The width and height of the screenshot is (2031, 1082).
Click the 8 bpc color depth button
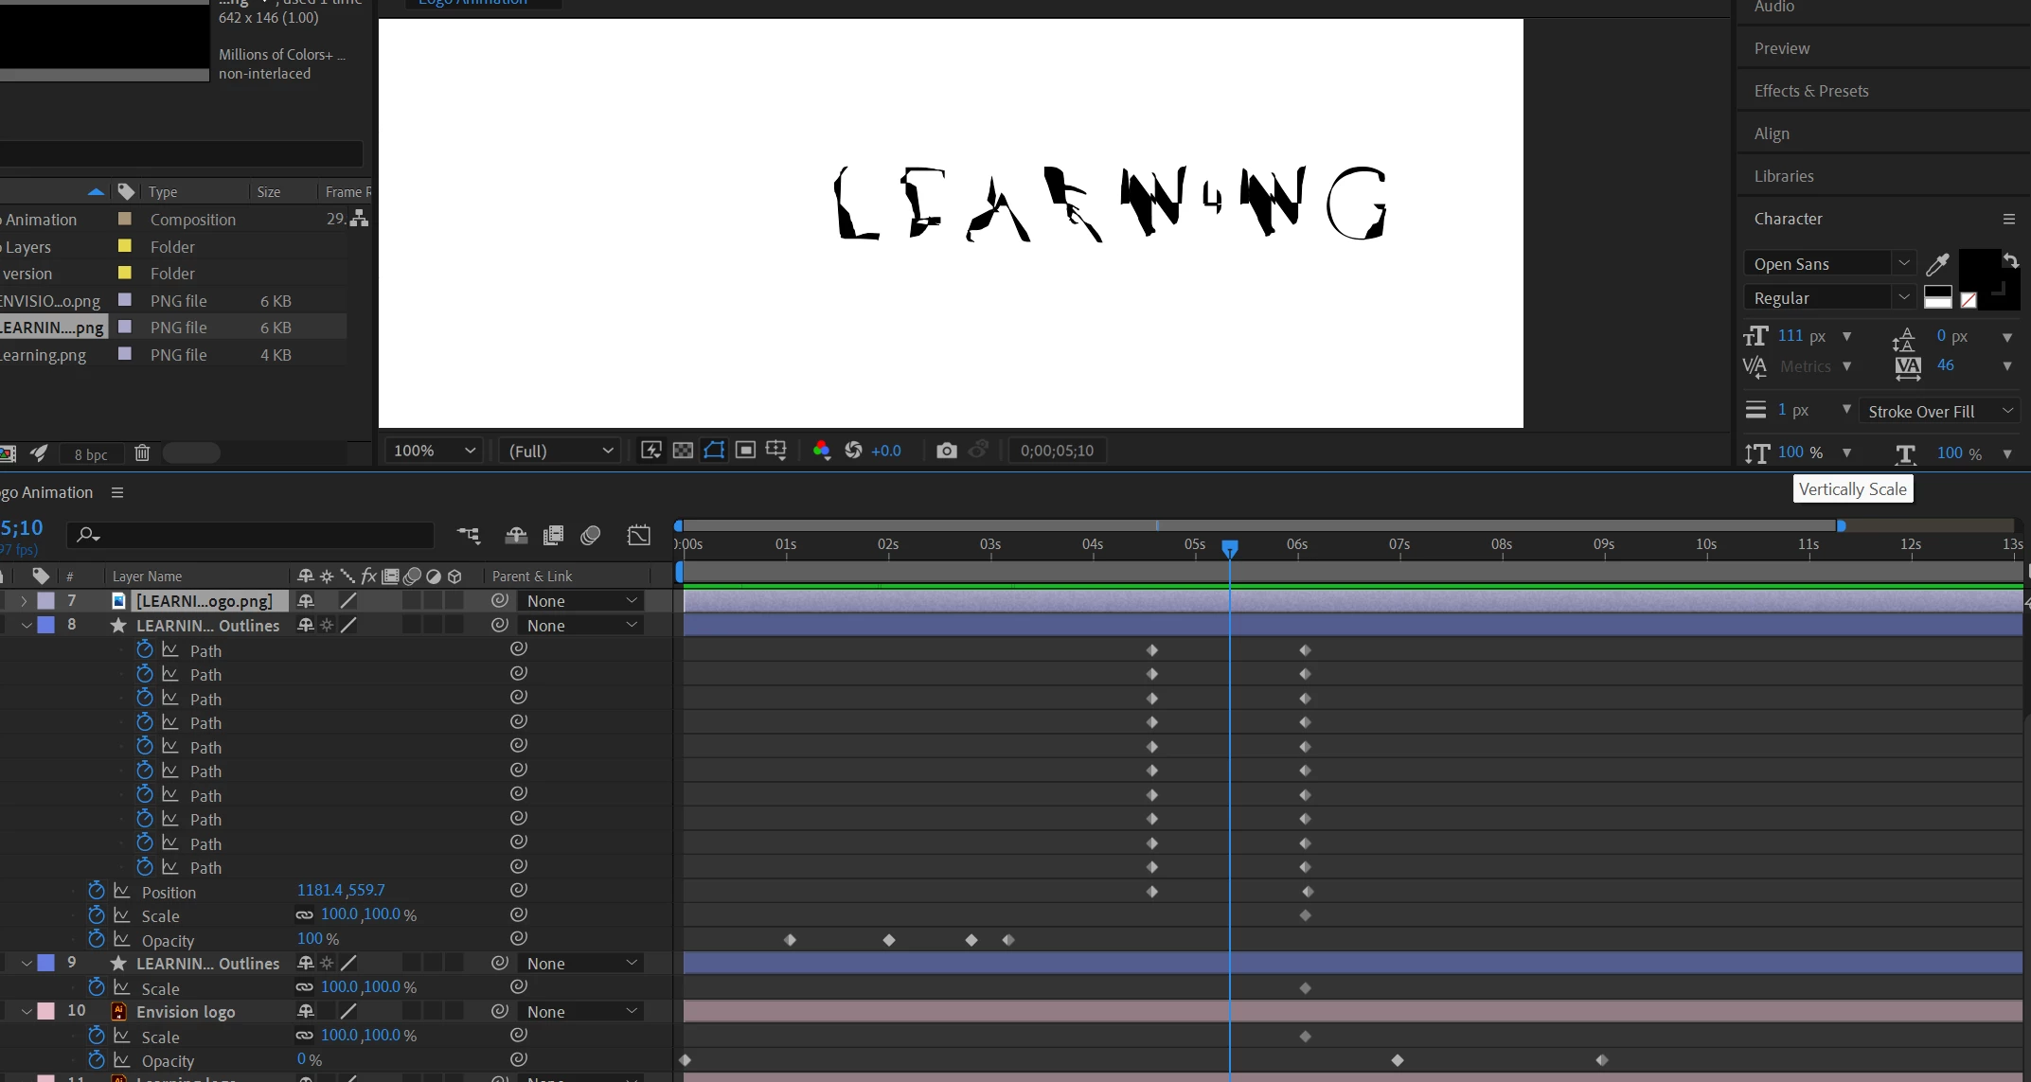point(91,454)
